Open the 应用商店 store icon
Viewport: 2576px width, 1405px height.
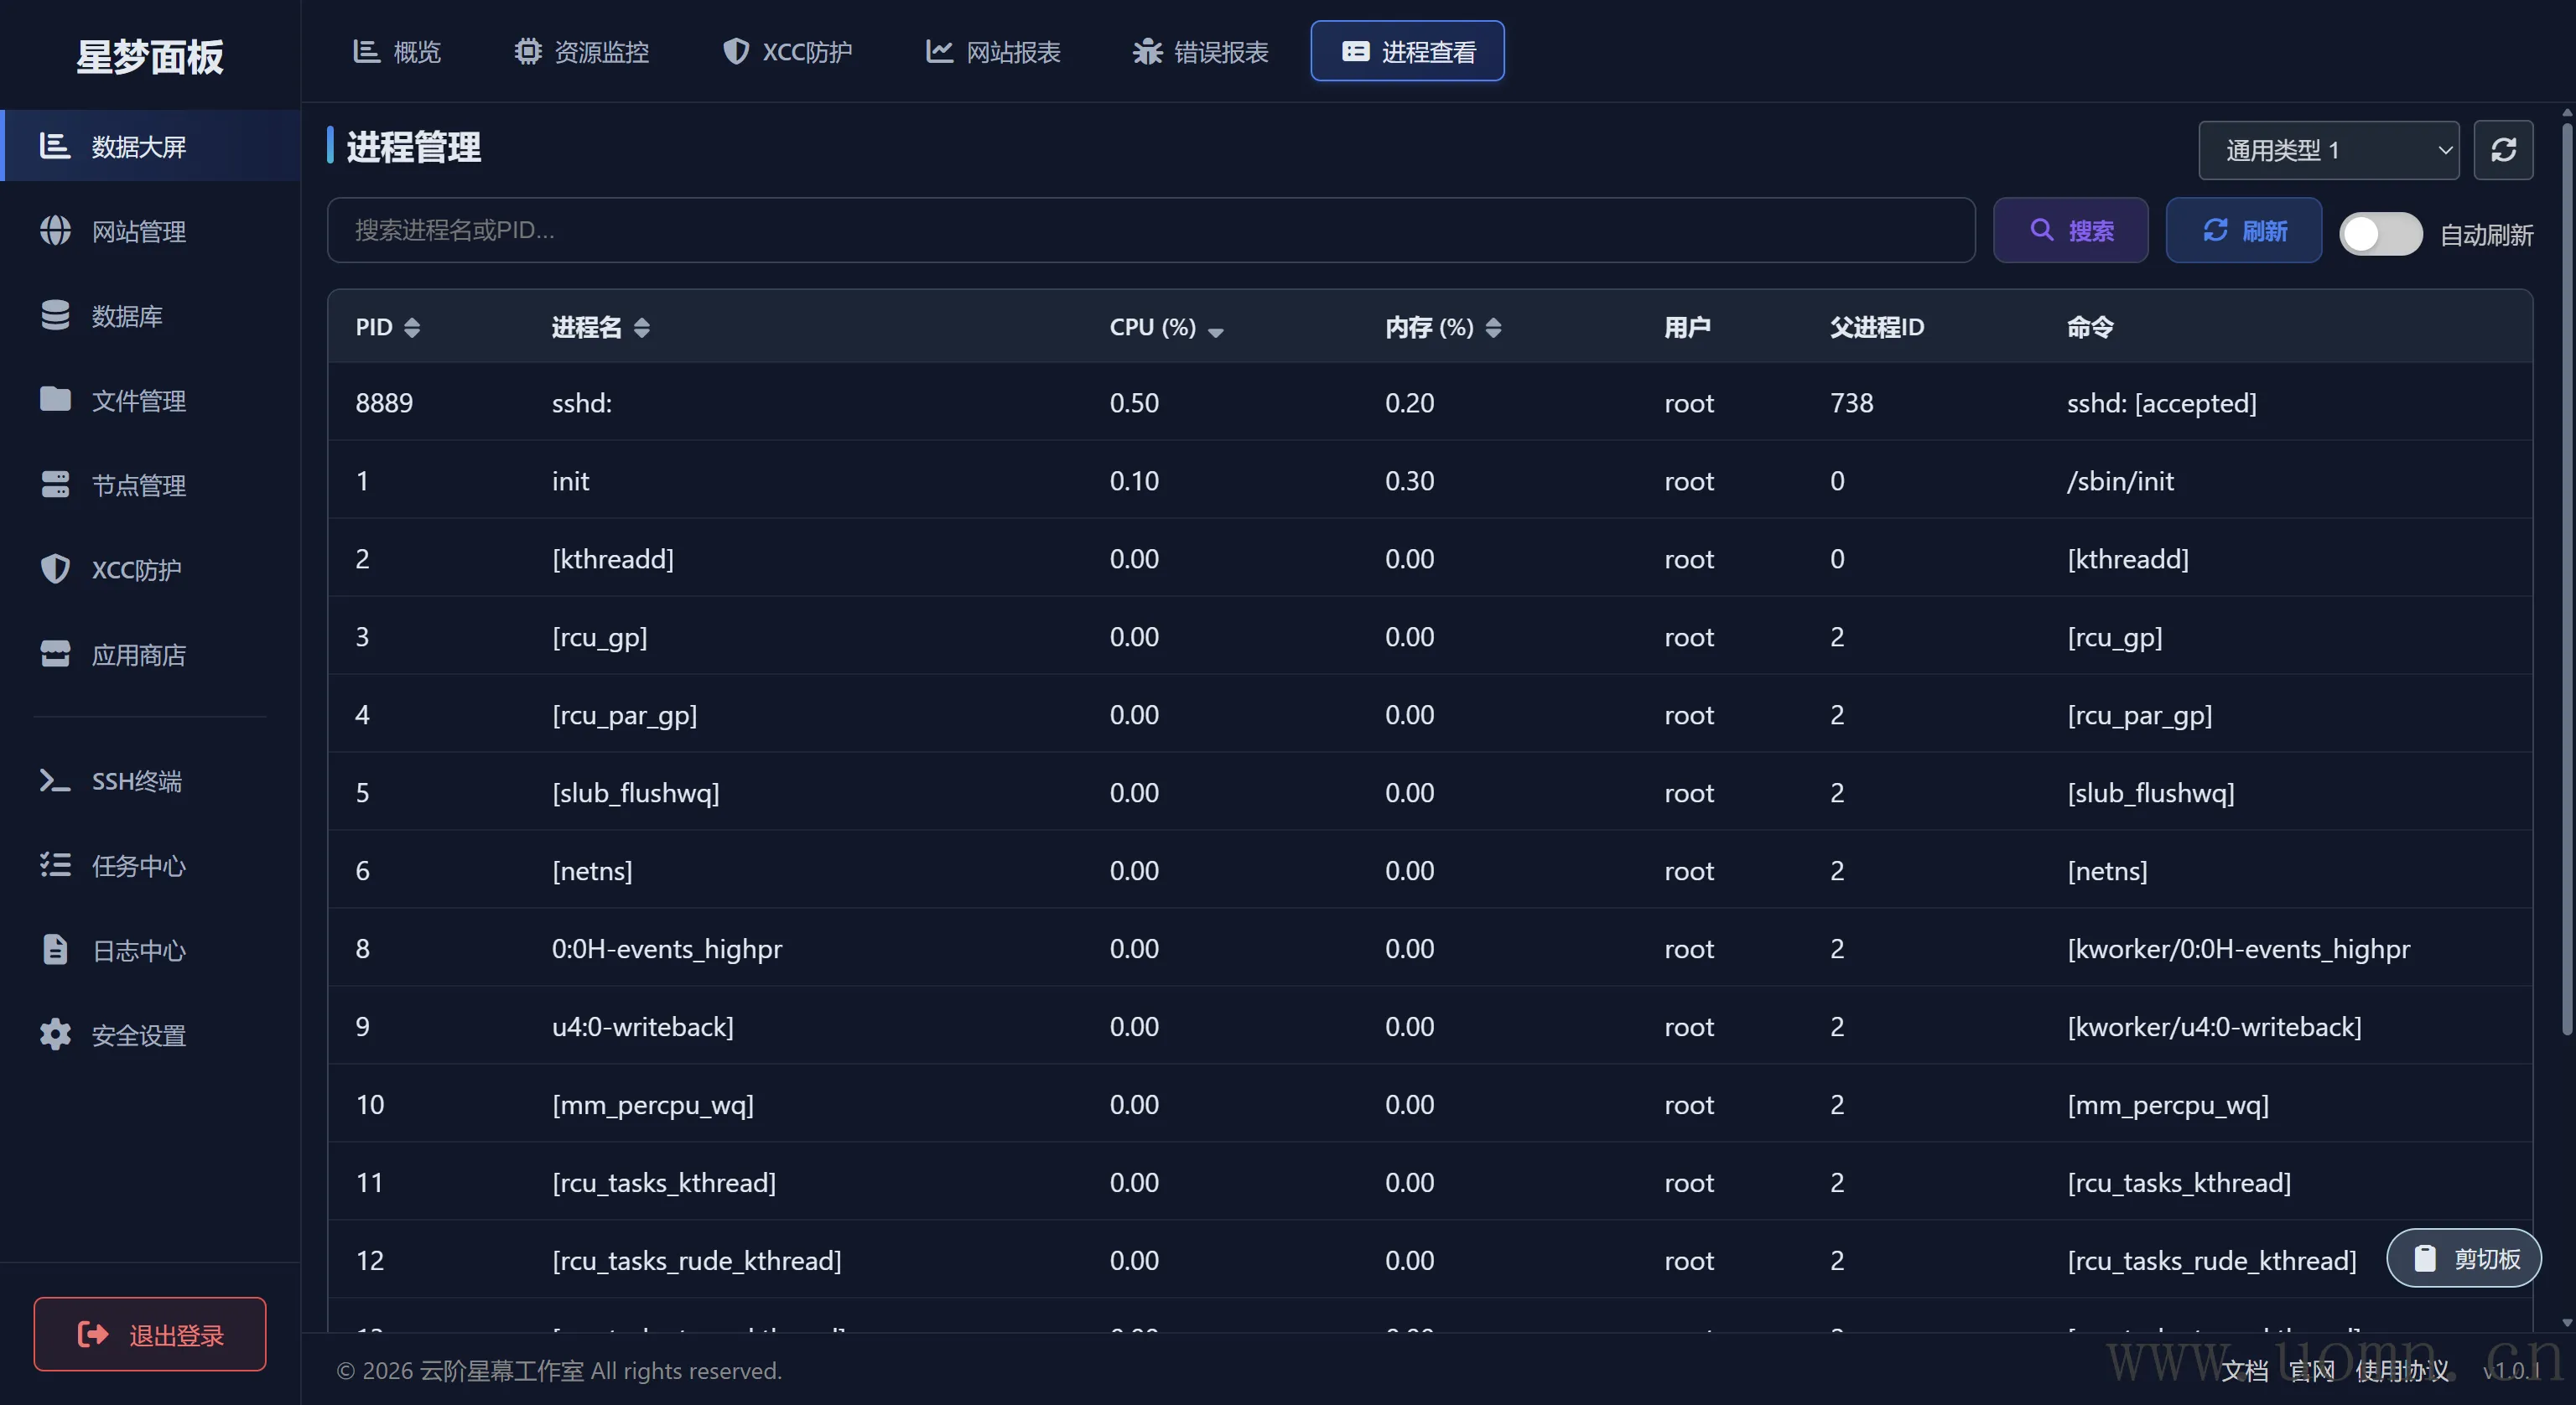[55, 654]
